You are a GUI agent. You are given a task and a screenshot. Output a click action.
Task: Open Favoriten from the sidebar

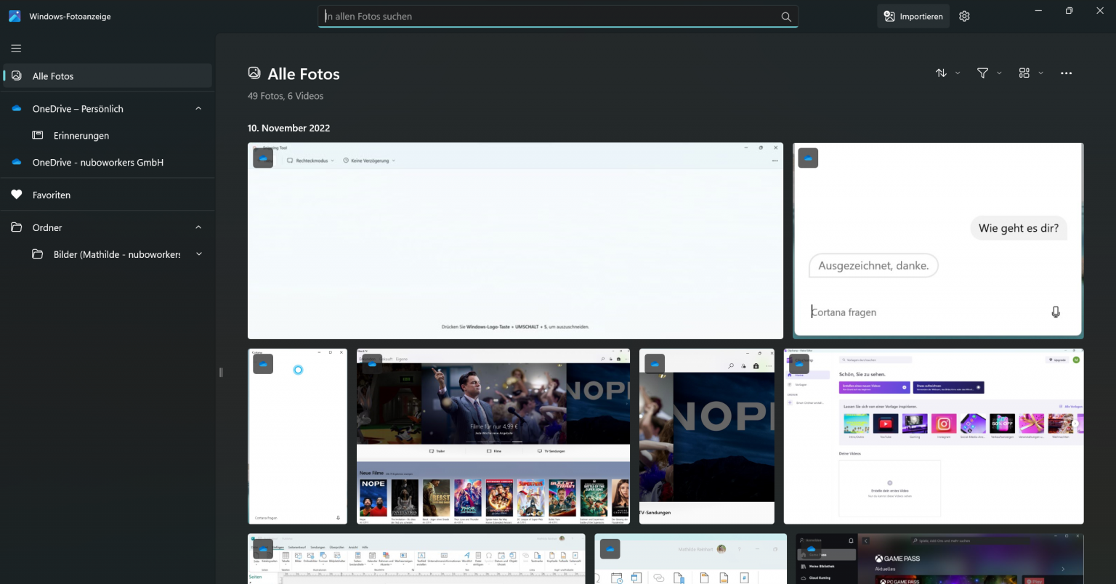(50, 195)
